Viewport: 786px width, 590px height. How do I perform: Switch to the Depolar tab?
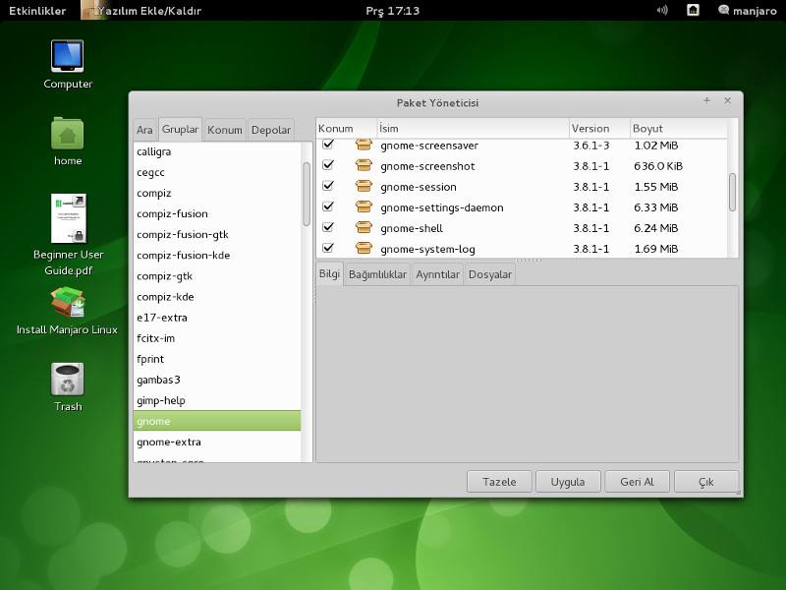271,130
